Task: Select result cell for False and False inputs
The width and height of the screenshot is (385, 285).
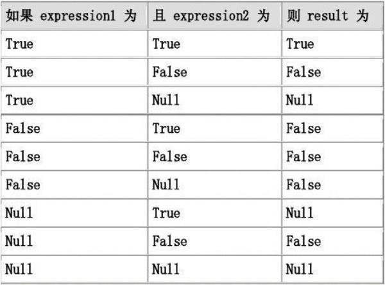Action: click(332, 157)
